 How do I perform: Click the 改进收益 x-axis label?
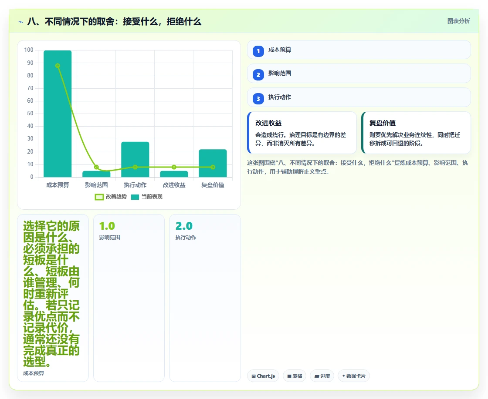coord(174,185)
